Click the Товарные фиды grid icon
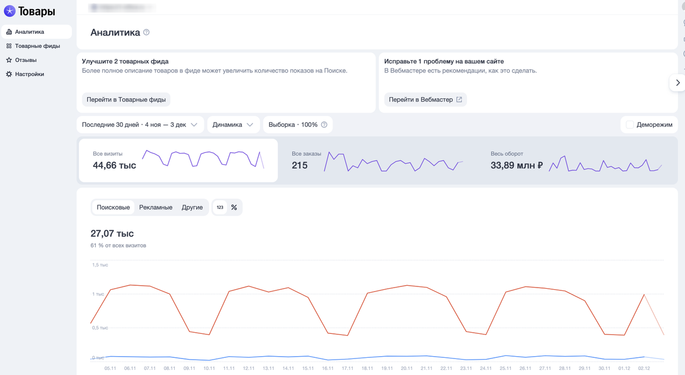The image size is (685, 375). coord(9,46)
